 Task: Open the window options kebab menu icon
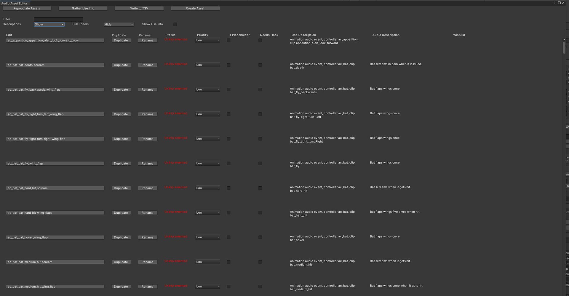tap(555, 3)
